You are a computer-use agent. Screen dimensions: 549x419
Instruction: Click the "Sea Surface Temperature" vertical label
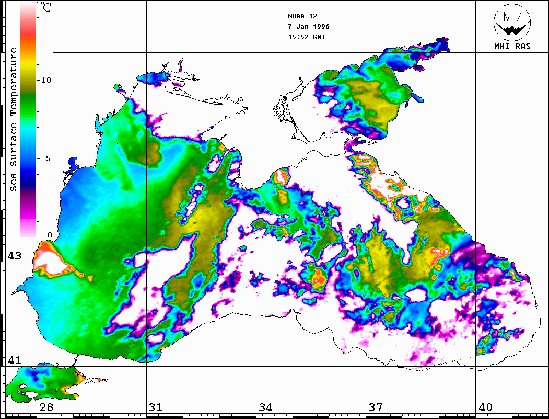click(13, 120)
